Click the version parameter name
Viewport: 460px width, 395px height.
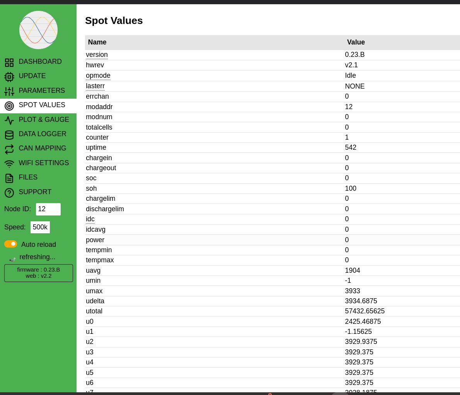97,55
